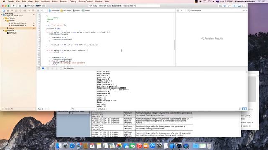
Task: Toggle navigator pane visibility
Action: 235,6
